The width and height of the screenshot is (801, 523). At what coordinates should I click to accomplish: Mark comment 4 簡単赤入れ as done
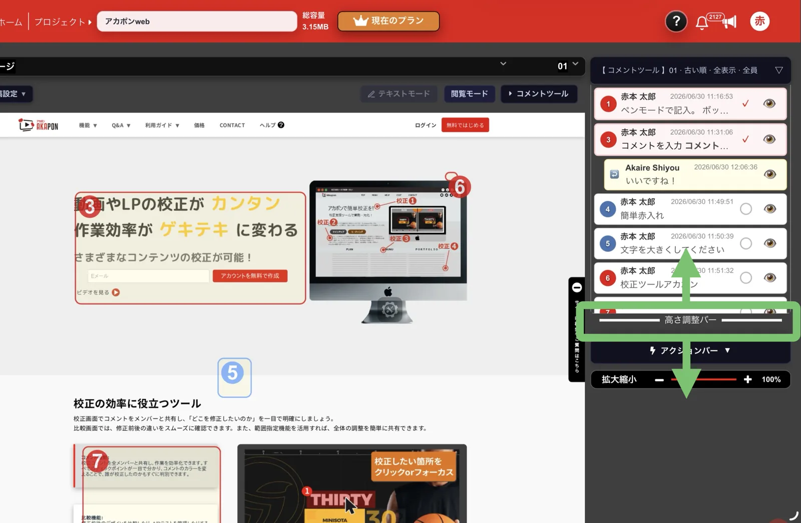pos(746,209)
